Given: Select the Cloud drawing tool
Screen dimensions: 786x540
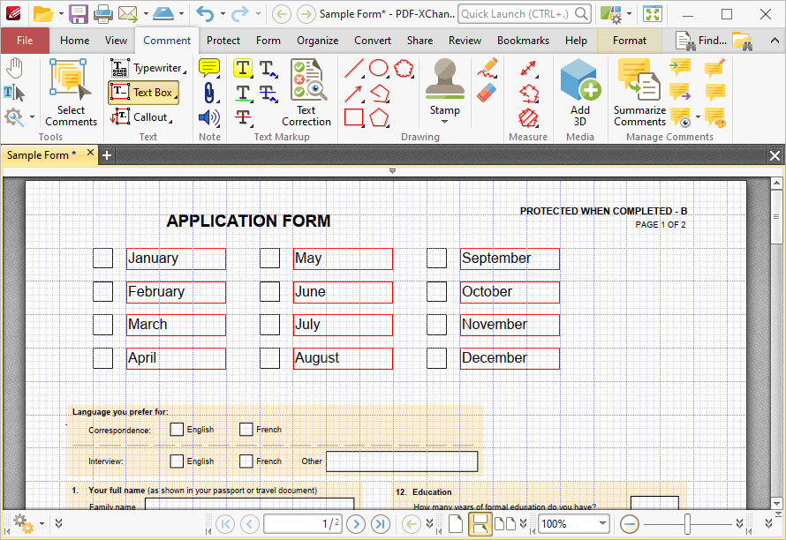Looking at the screenshot, I should click(404, 68).
